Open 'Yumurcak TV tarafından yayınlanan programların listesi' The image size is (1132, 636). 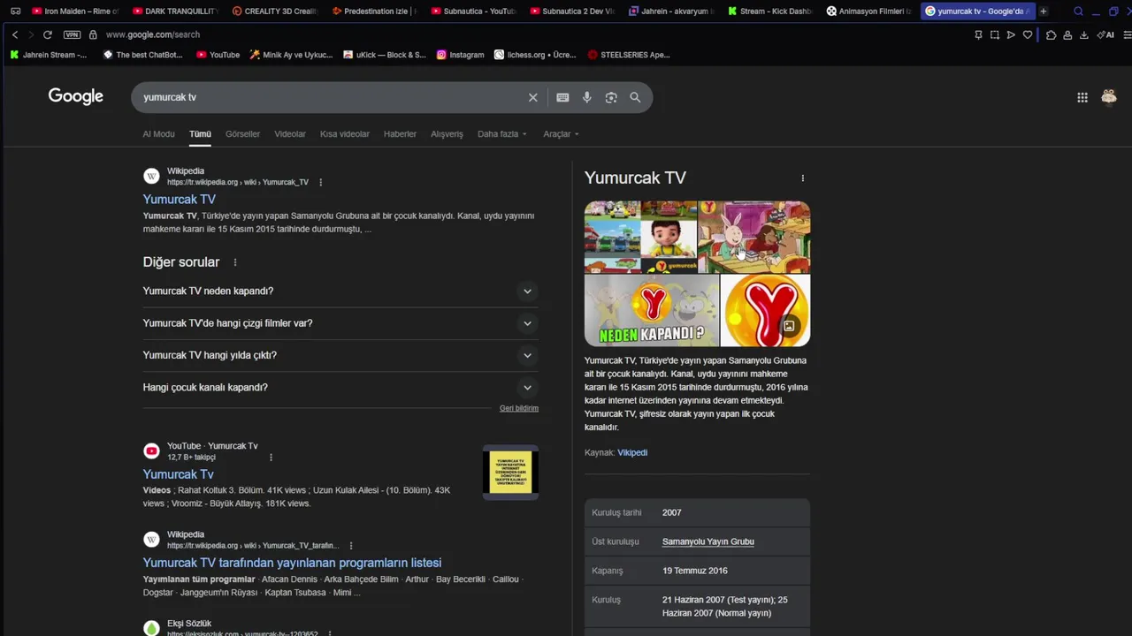292,563
